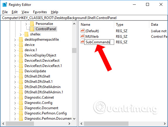Expand the DfsShell.DfsShellAdmin key
The height and width of the screenshot is (127, 168).
click(15, 87)
